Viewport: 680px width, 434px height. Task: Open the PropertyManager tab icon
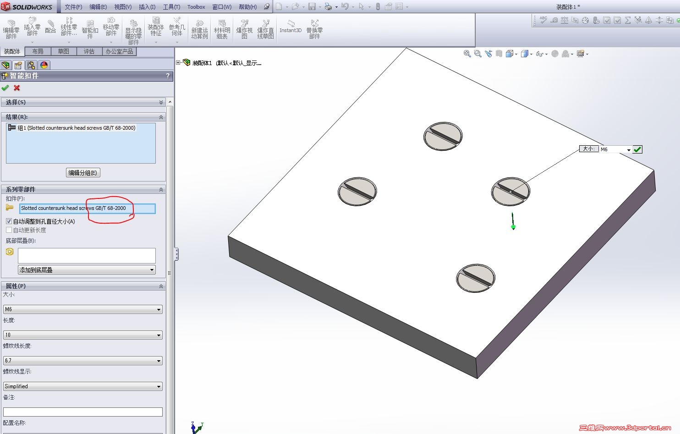18,65
